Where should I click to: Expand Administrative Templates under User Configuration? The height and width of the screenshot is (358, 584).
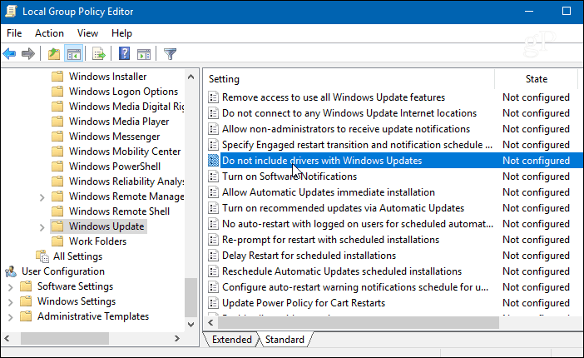(11, 317)
